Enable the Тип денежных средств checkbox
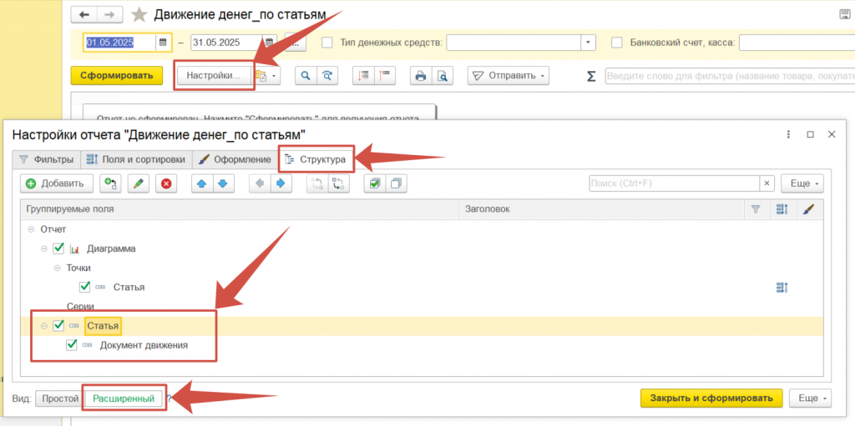Image resolution: width=855 pixels, height=426 pixels. pos(327,43)
